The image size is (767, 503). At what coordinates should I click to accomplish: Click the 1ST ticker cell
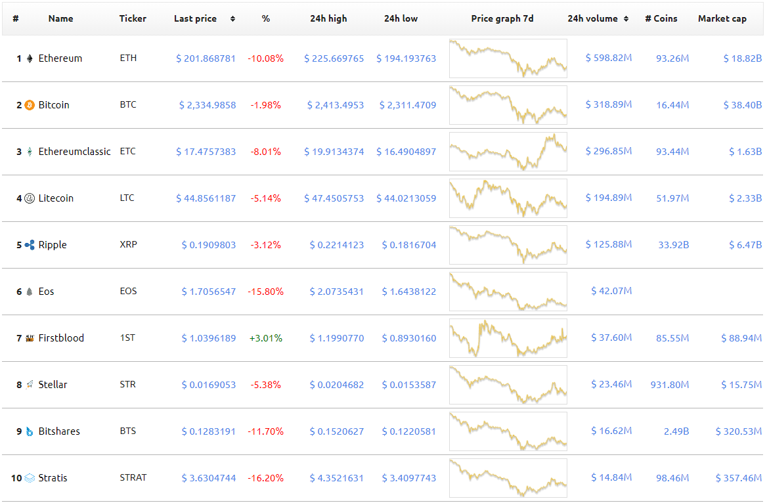coord(127,338)
